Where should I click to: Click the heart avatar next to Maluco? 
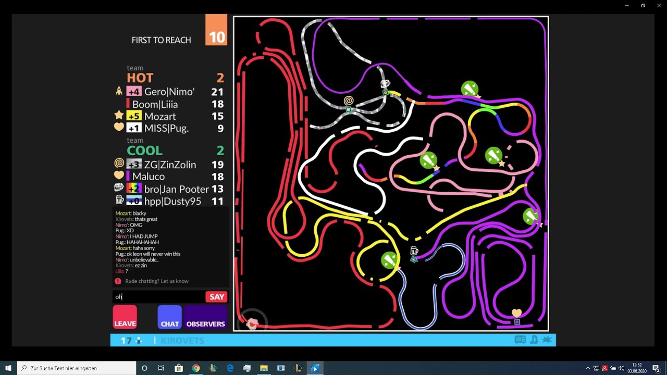[x=119, y=176]
